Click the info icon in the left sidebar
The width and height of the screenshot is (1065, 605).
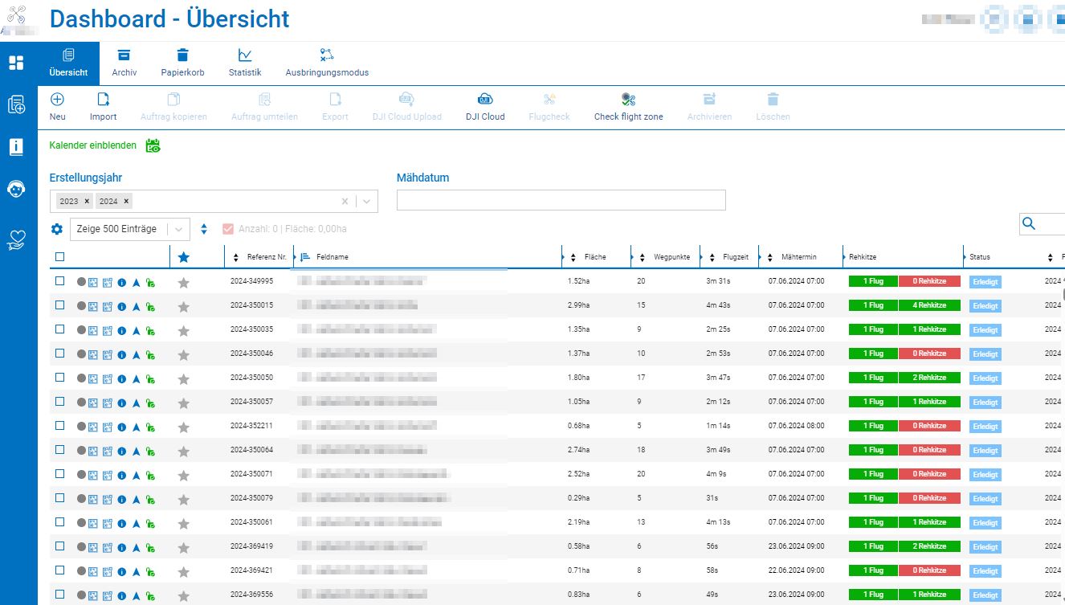coord(16,146)
